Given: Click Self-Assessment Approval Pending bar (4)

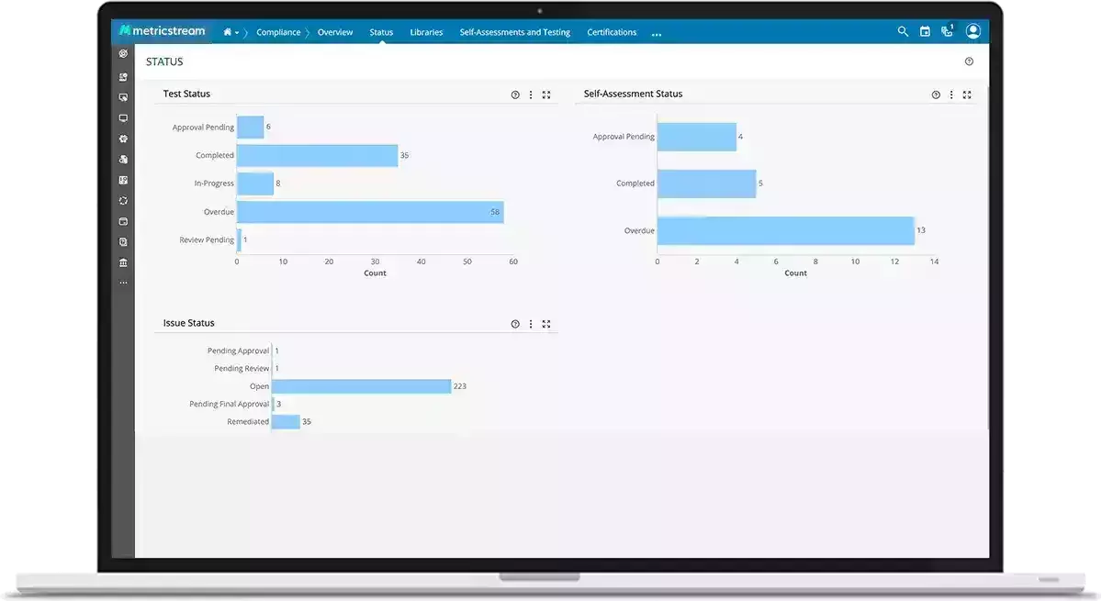Looking at the screenshot, I should point(697,137).
